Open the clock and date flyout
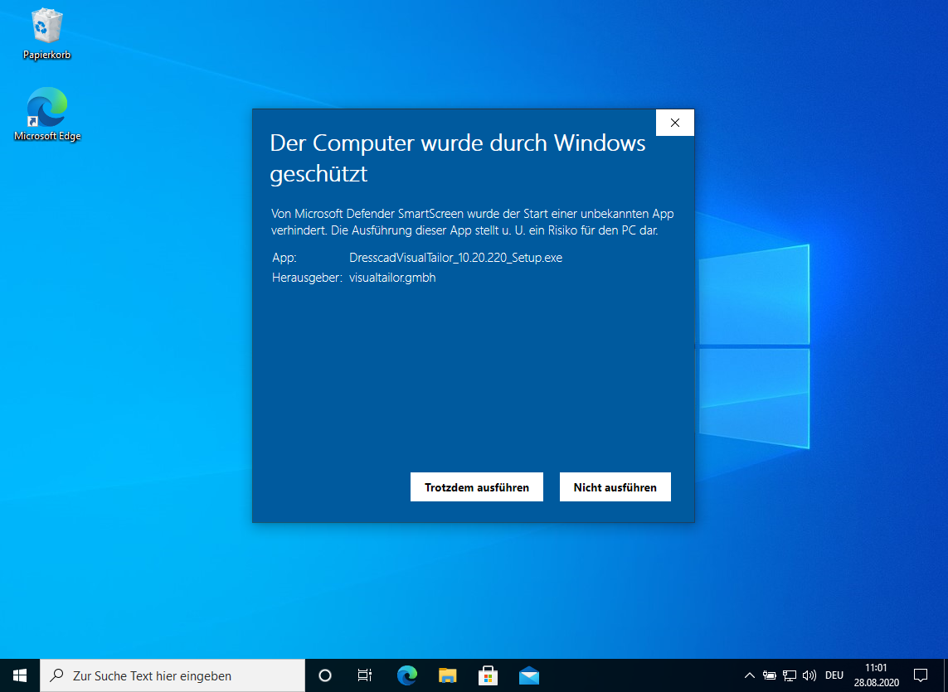 tap(876, 675)
